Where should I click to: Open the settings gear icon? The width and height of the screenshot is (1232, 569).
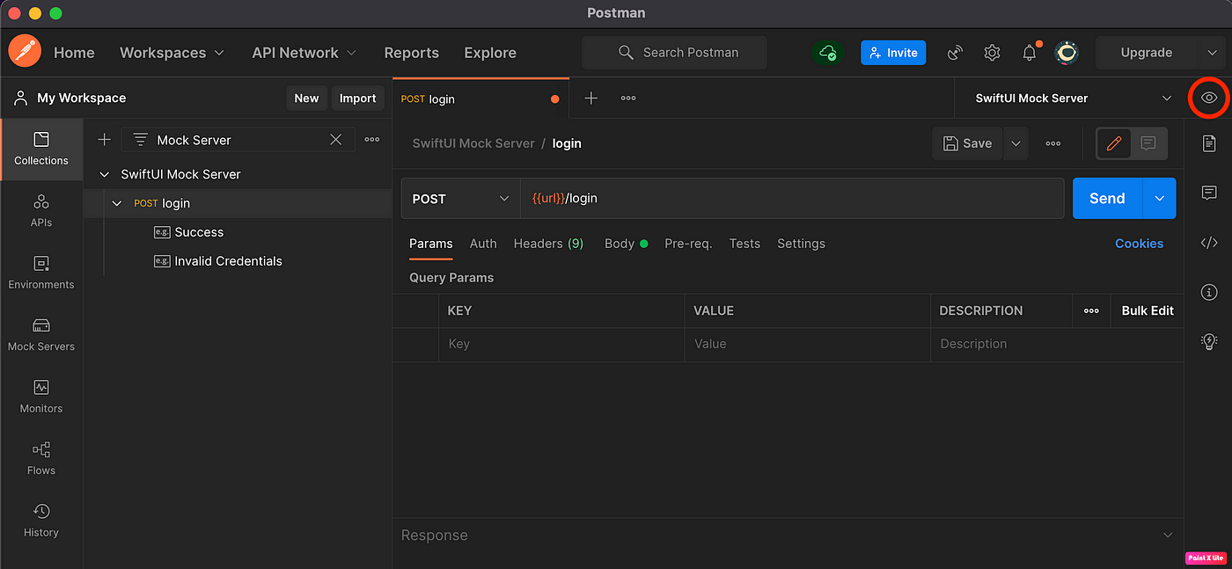(992, 53)
